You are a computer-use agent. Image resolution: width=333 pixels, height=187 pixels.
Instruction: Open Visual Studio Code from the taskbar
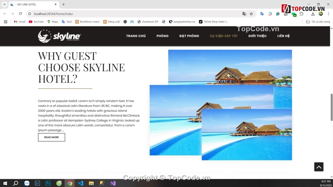pyautogui.click(x=81, y=183)
